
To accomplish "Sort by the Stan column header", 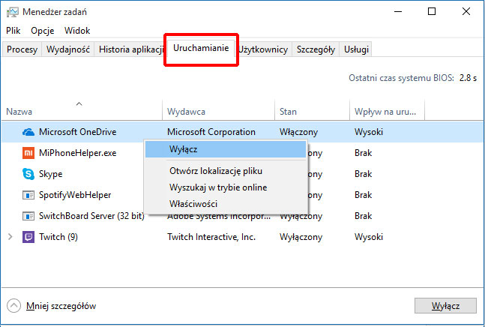I will [x=312, y=112].
